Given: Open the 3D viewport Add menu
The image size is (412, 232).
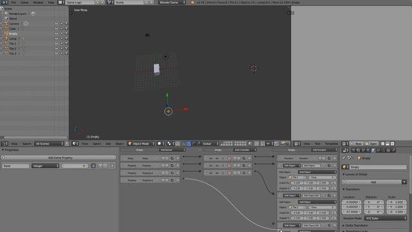Looking at the screenshot, I should coord(108,144).
